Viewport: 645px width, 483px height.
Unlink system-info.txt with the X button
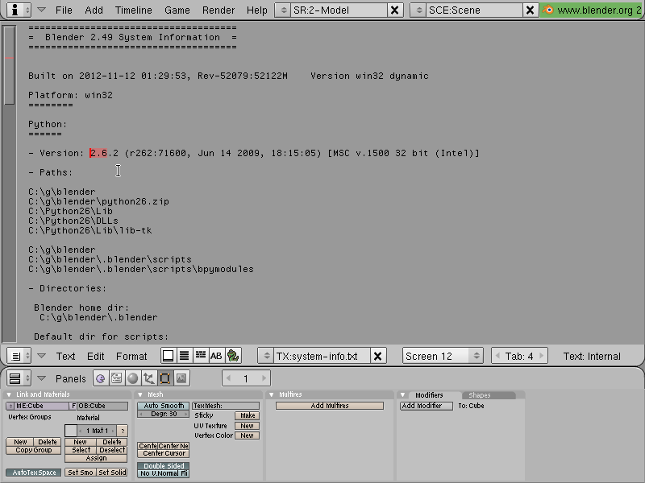377,356
